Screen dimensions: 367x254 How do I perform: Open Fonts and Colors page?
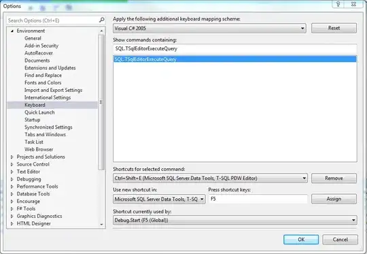[x=43, y=82]
